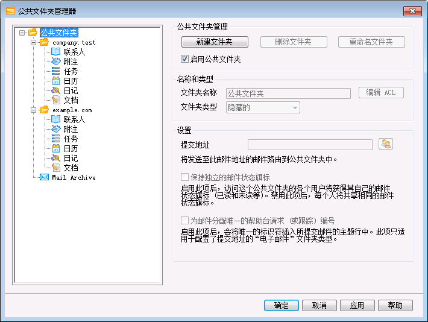Screen dimensions: 428x322
Task: Confirm with the 确定 button
Action: (282, 305)
